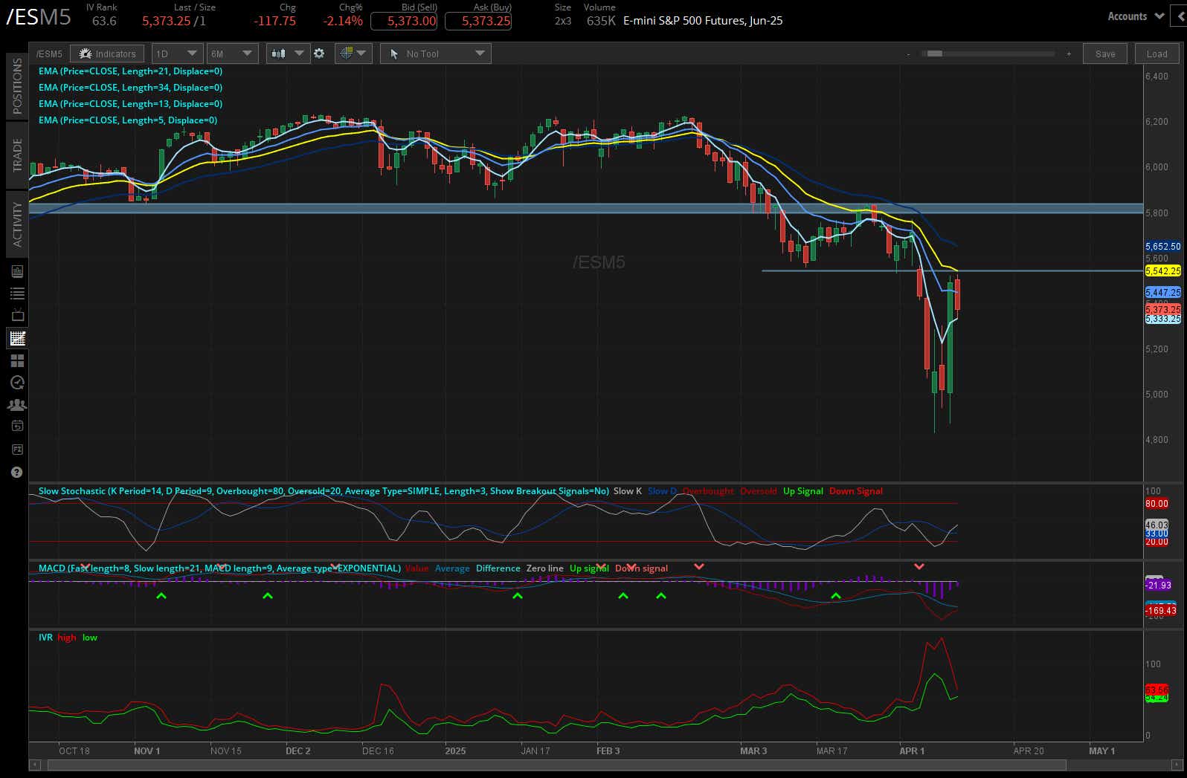Click the -169.43 MACD value label

(1161, 611)
